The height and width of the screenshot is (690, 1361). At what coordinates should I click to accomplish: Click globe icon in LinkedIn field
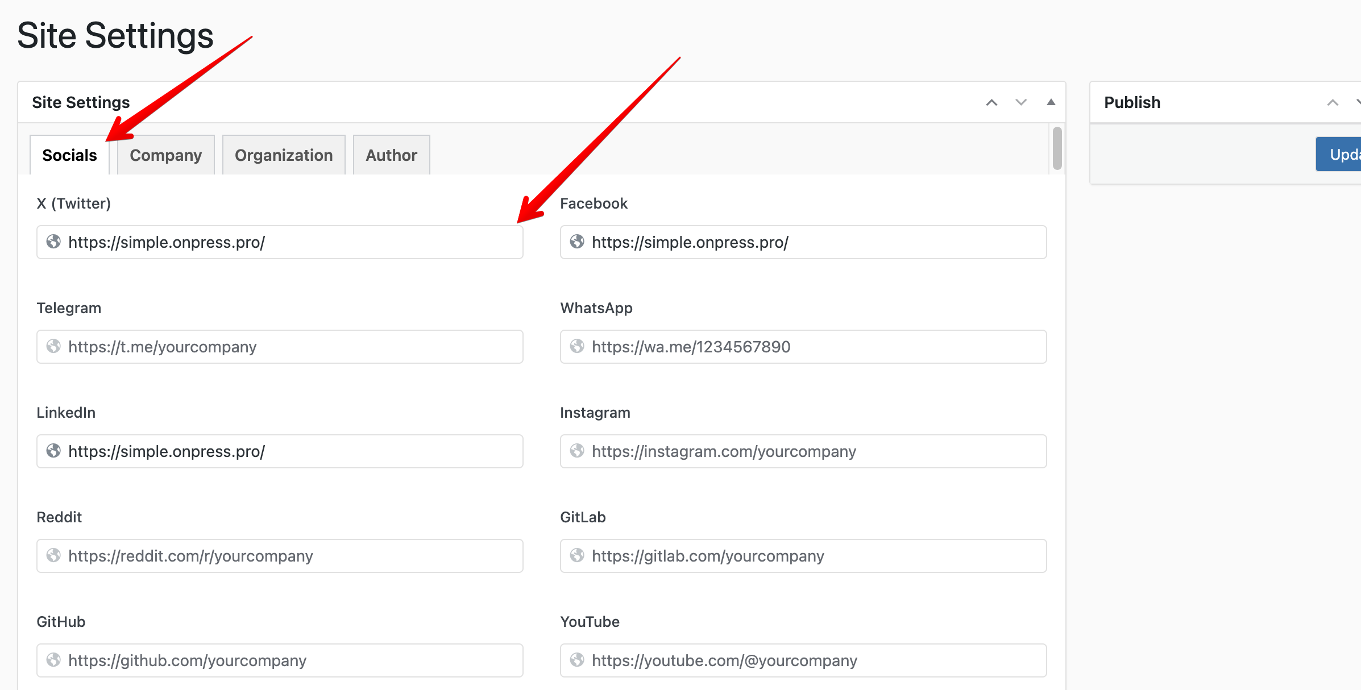53,451
